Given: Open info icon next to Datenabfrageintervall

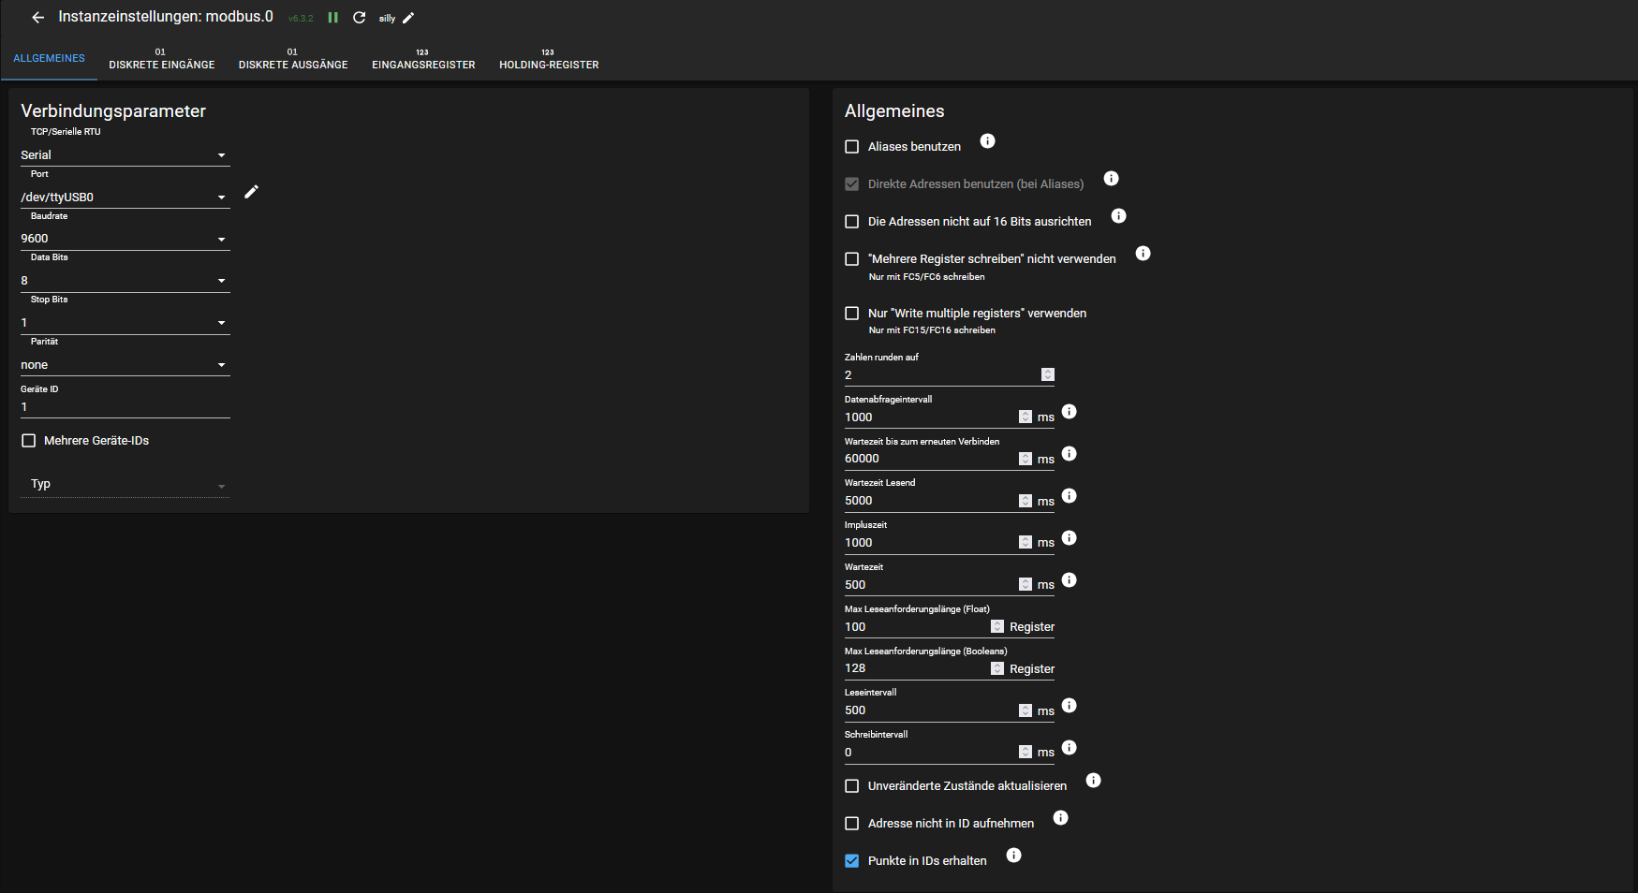Looking at the screenshot, I should click(x=1069, y=412).
